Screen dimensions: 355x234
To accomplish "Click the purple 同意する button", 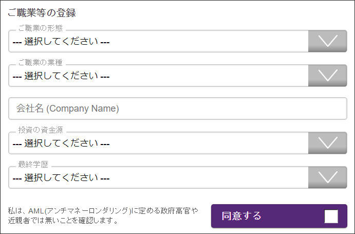I will tap(279, 216).
